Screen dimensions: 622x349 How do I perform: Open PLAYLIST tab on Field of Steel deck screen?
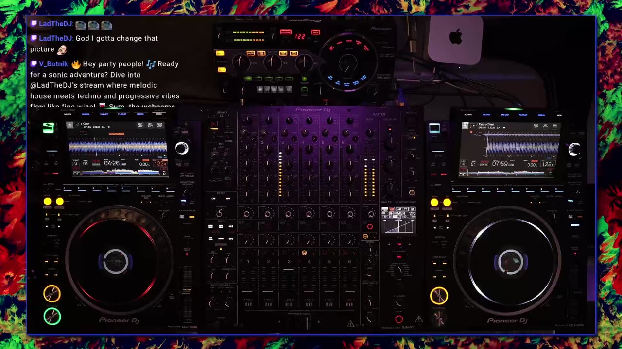point(523,115)
